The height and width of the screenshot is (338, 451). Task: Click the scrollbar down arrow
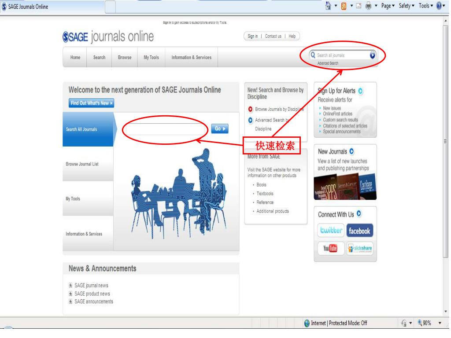[x=446, y=312]
